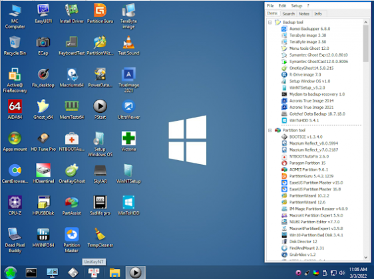
Task: Click the volume speaker tray icon
Action: click(342, 272)
